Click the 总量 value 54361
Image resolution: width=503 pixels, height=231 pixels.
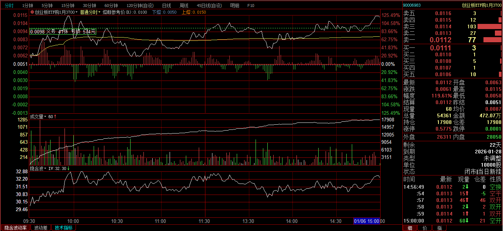[444, 115]
